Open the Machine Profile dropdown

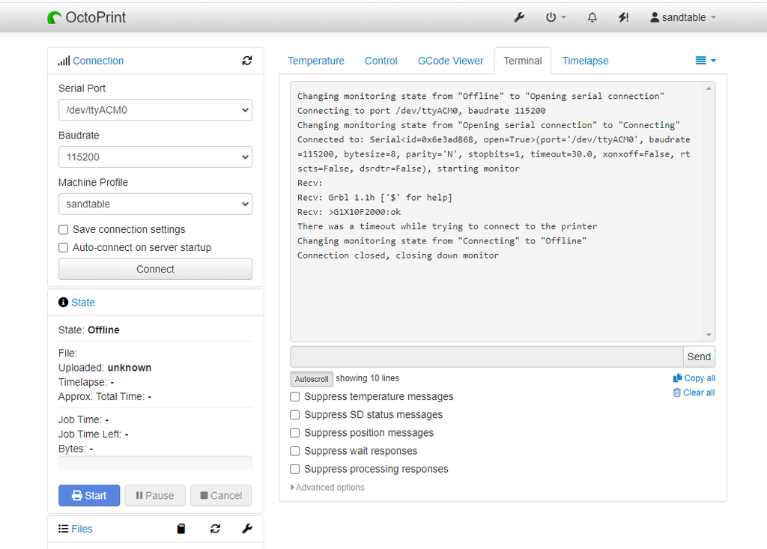pyautogui.click(x=156, y=204)
